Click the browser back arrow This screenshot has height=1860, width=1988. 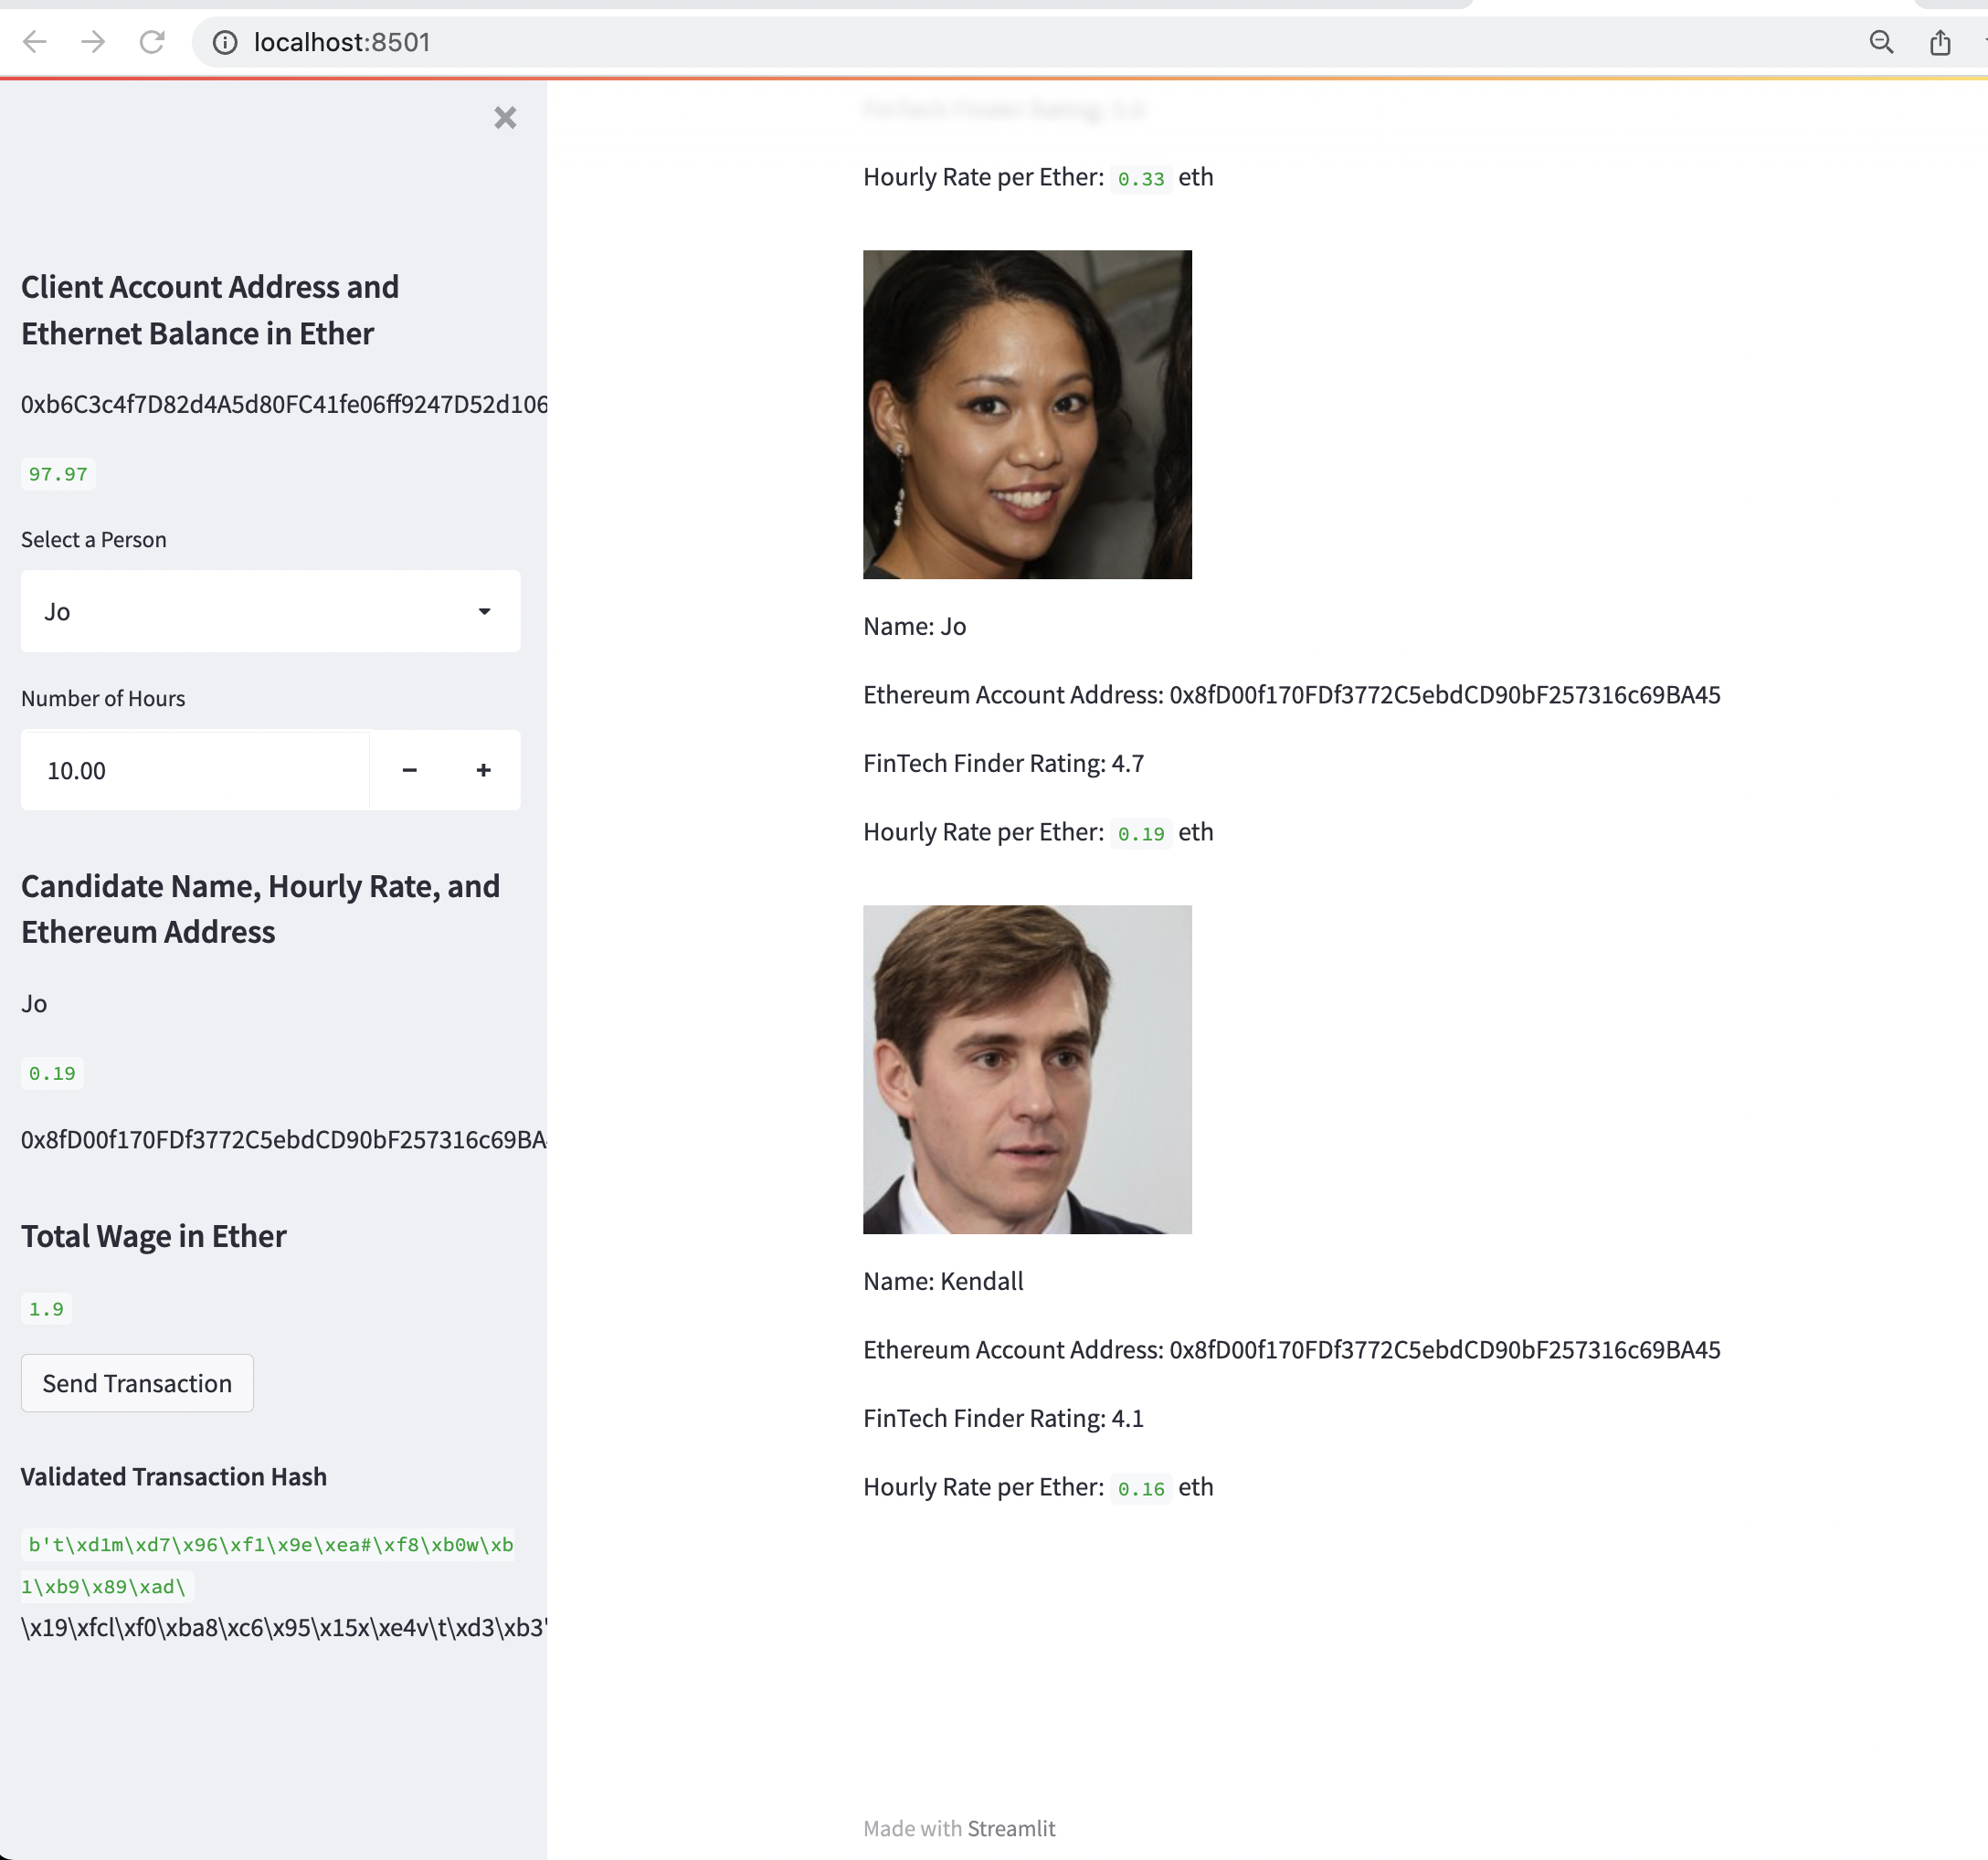(36, 42)
